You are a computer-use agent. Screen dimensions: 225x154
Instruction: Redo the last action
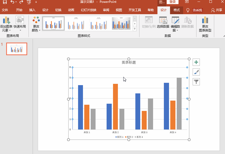(x=21, y=2)
